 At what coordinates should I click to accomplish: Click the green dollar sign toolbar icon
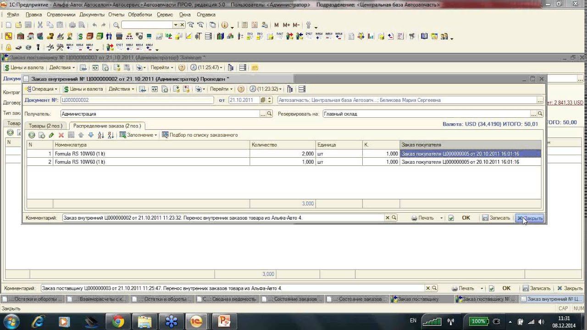[80, 36]
